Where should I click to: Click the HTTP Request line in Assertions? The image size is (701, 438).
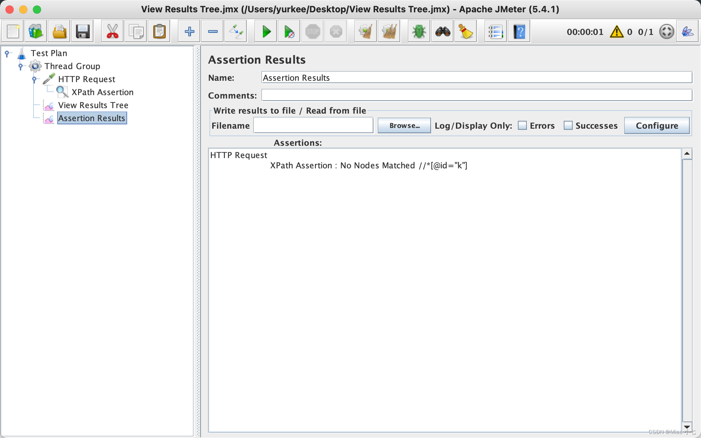[x=239, y=155]
